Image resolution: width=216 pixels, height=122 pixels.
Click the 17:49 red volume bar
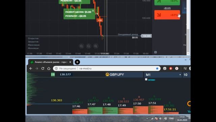[125, 111]
